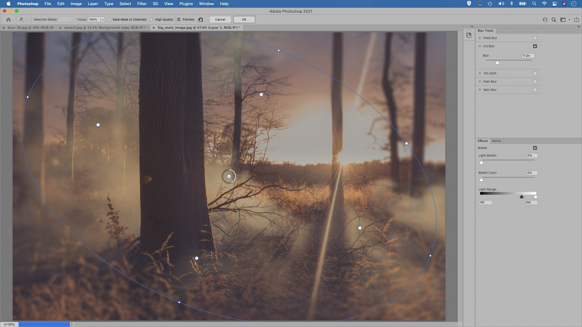
Task: Disable the Iris Blur checkbox
Action: tap(535, 46)
